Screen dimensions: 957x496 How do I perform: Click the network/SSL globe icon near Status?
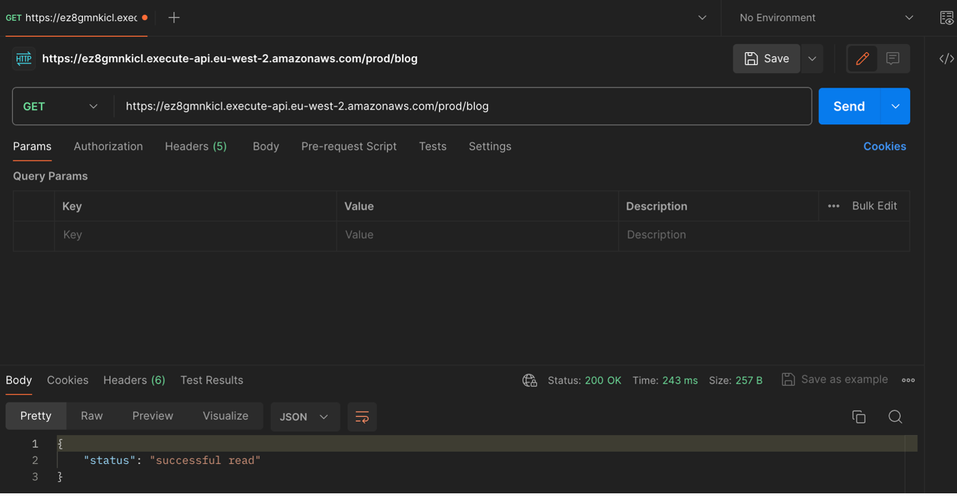[529, 380]
